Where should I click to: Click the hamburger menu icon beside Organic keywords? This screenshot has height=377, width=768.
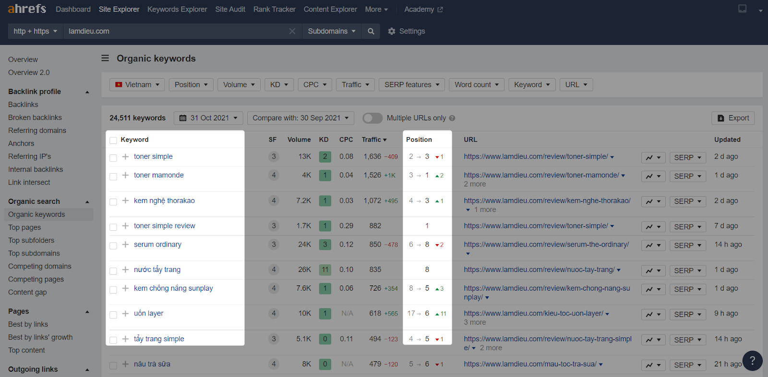tap(105, 58)
